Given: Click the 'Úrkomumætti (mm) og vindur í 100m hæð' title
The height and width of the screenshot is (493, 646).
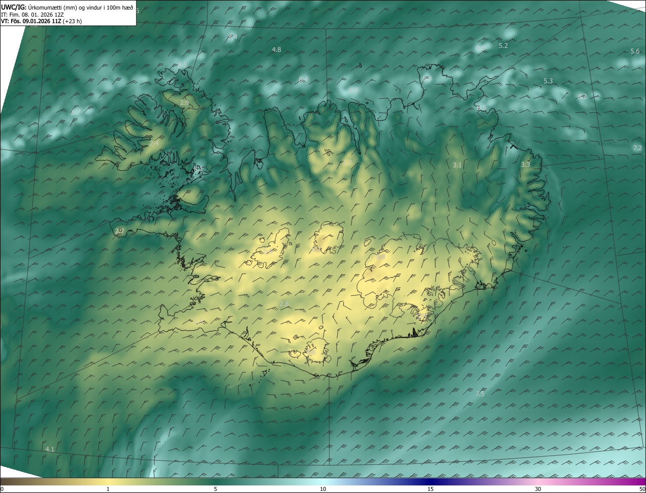Looking at the screenshot, I should 81,7.
